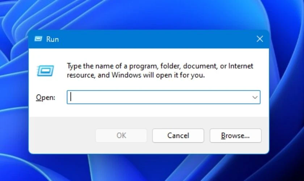Expand the Open field history dropdown arrow
The width and height of the screenshot is (304, 181).
click(255, 97)
